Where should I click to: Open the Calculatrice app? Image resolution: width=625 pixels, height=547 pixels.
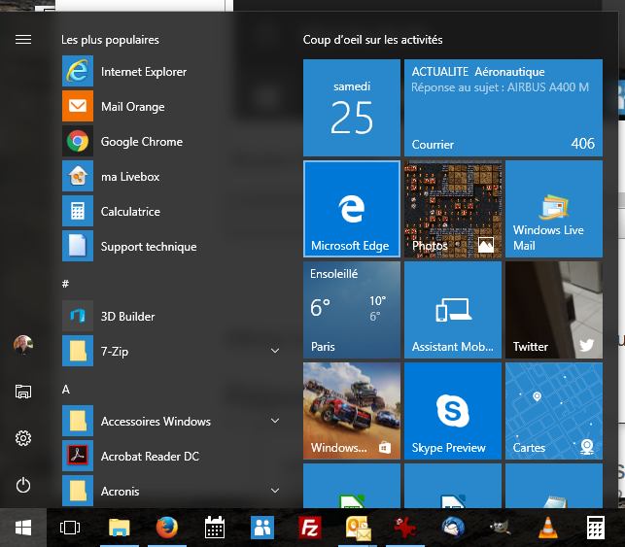pyautogui.click(x=130, y=212)
